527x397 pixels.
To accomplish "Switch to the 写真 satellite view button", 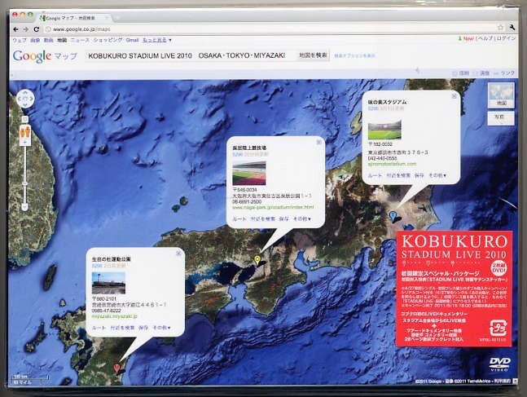I will pyautogui.click(x=500, y=117).
